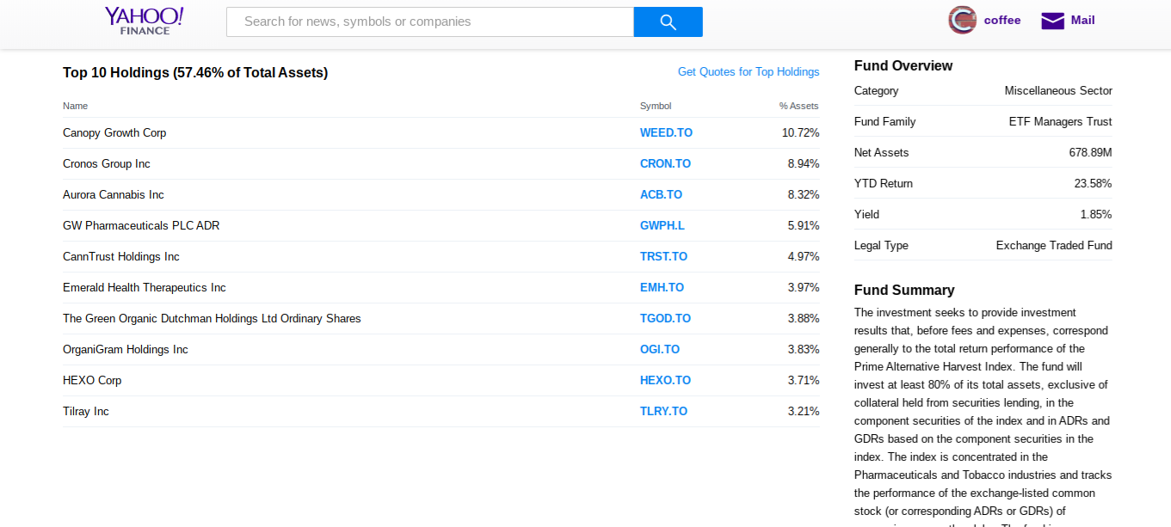The width and height of the screenshot is (1171, 527).
Task: Click the 8.94% assets value
Action: [x=804, y=164]
